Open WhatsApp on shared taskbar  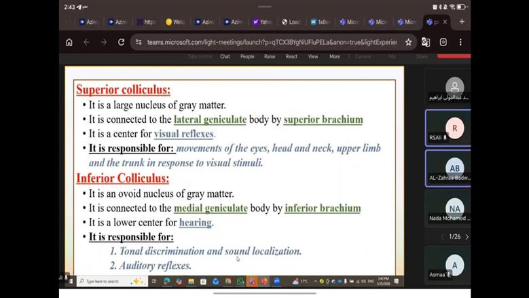tap(240, 281)
